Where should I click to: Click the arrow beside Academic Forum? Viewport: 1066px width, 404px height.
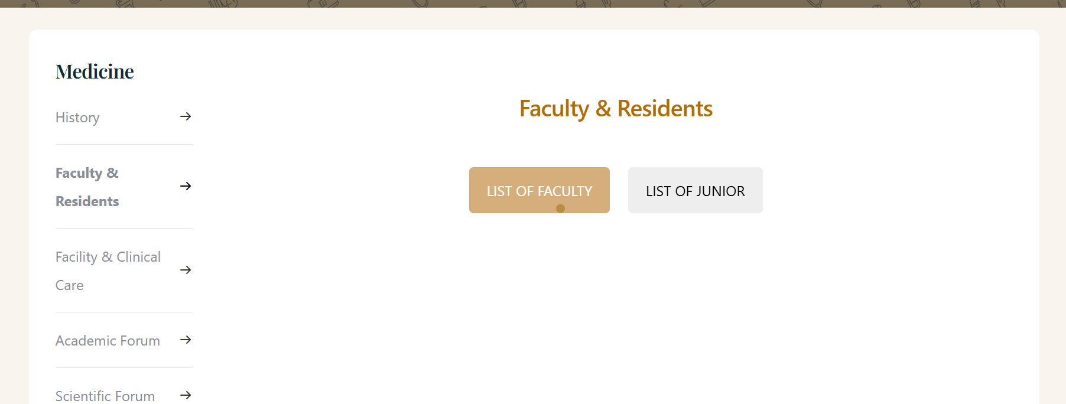[186, 340]
